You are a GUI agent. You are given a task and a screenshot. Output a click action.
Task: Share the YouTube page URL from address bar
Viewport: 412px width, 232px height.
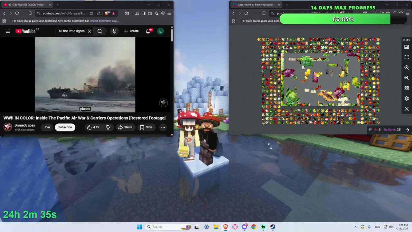pyautogui.click(x=98, y=13)
